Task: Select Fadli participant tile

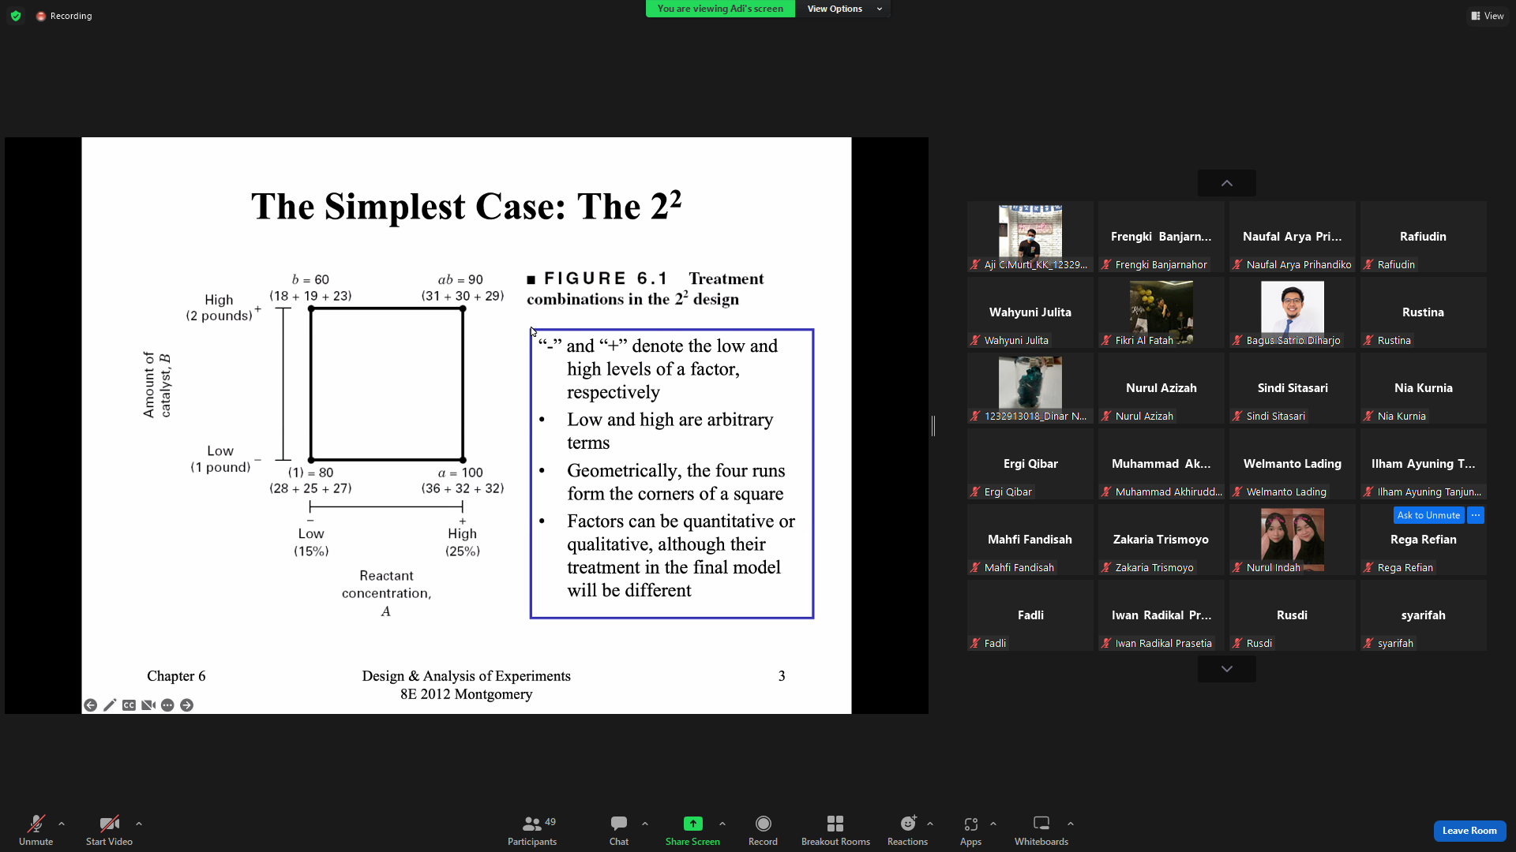Action: (1030, 615)
